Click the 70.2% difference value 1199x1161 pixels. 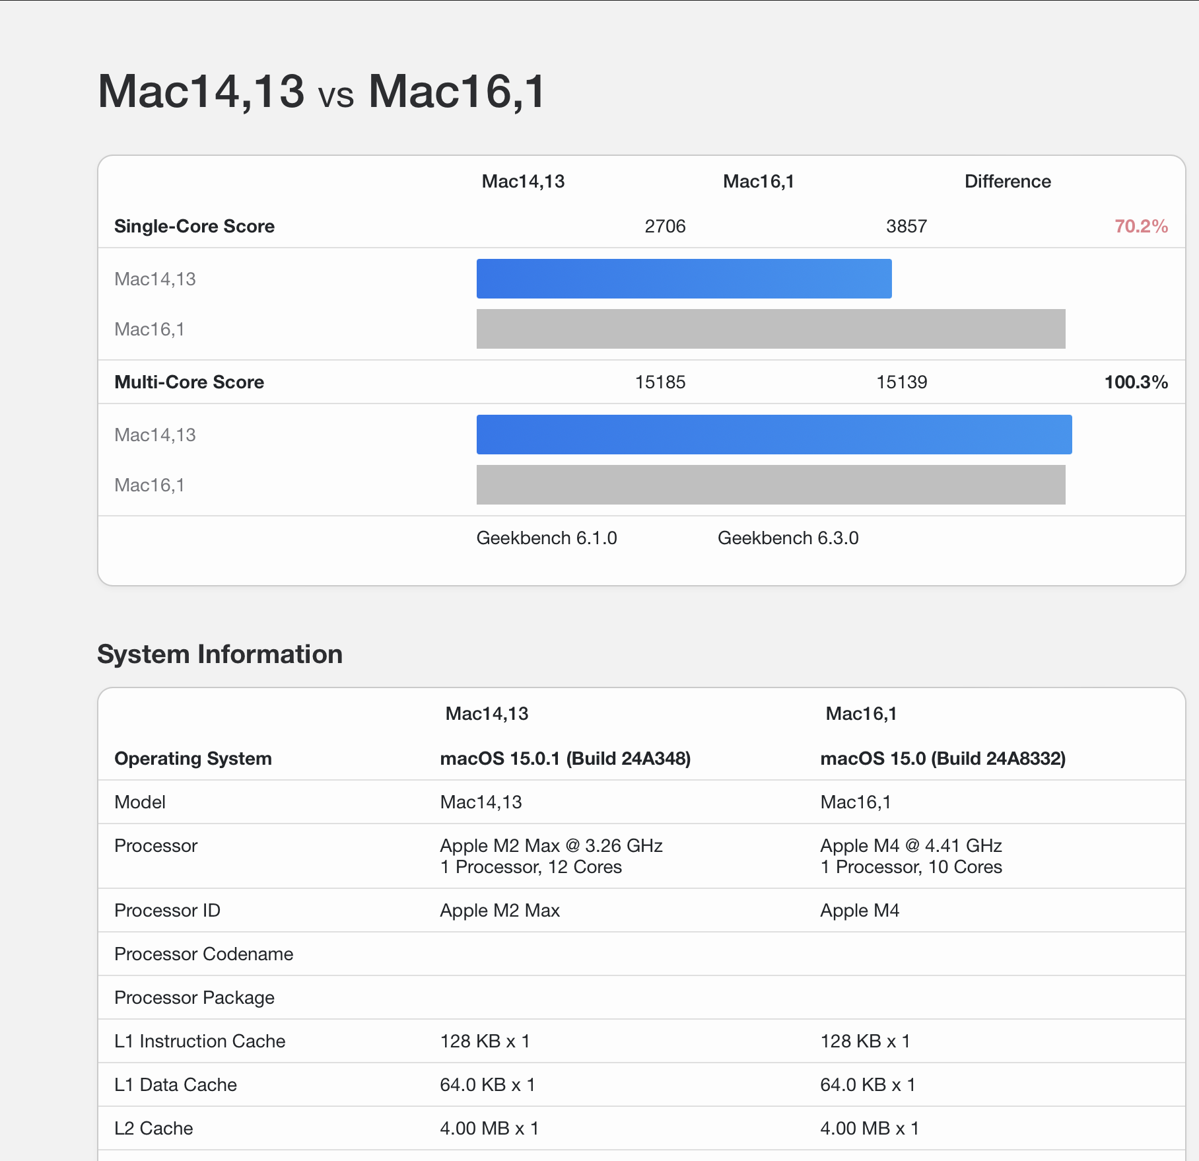1142,227
